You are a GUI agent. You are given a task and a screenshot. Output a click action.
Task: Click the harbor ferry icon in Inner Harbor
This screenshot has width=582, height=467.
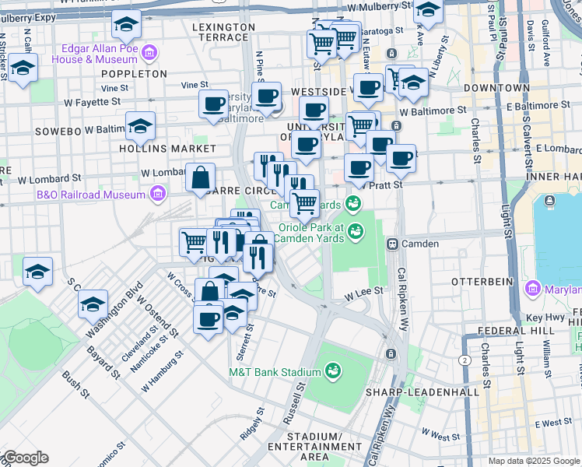click(x=549, y=202)
